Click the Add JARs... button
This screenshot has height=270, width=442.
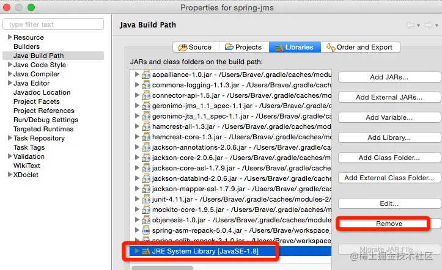tap(389, 77)
